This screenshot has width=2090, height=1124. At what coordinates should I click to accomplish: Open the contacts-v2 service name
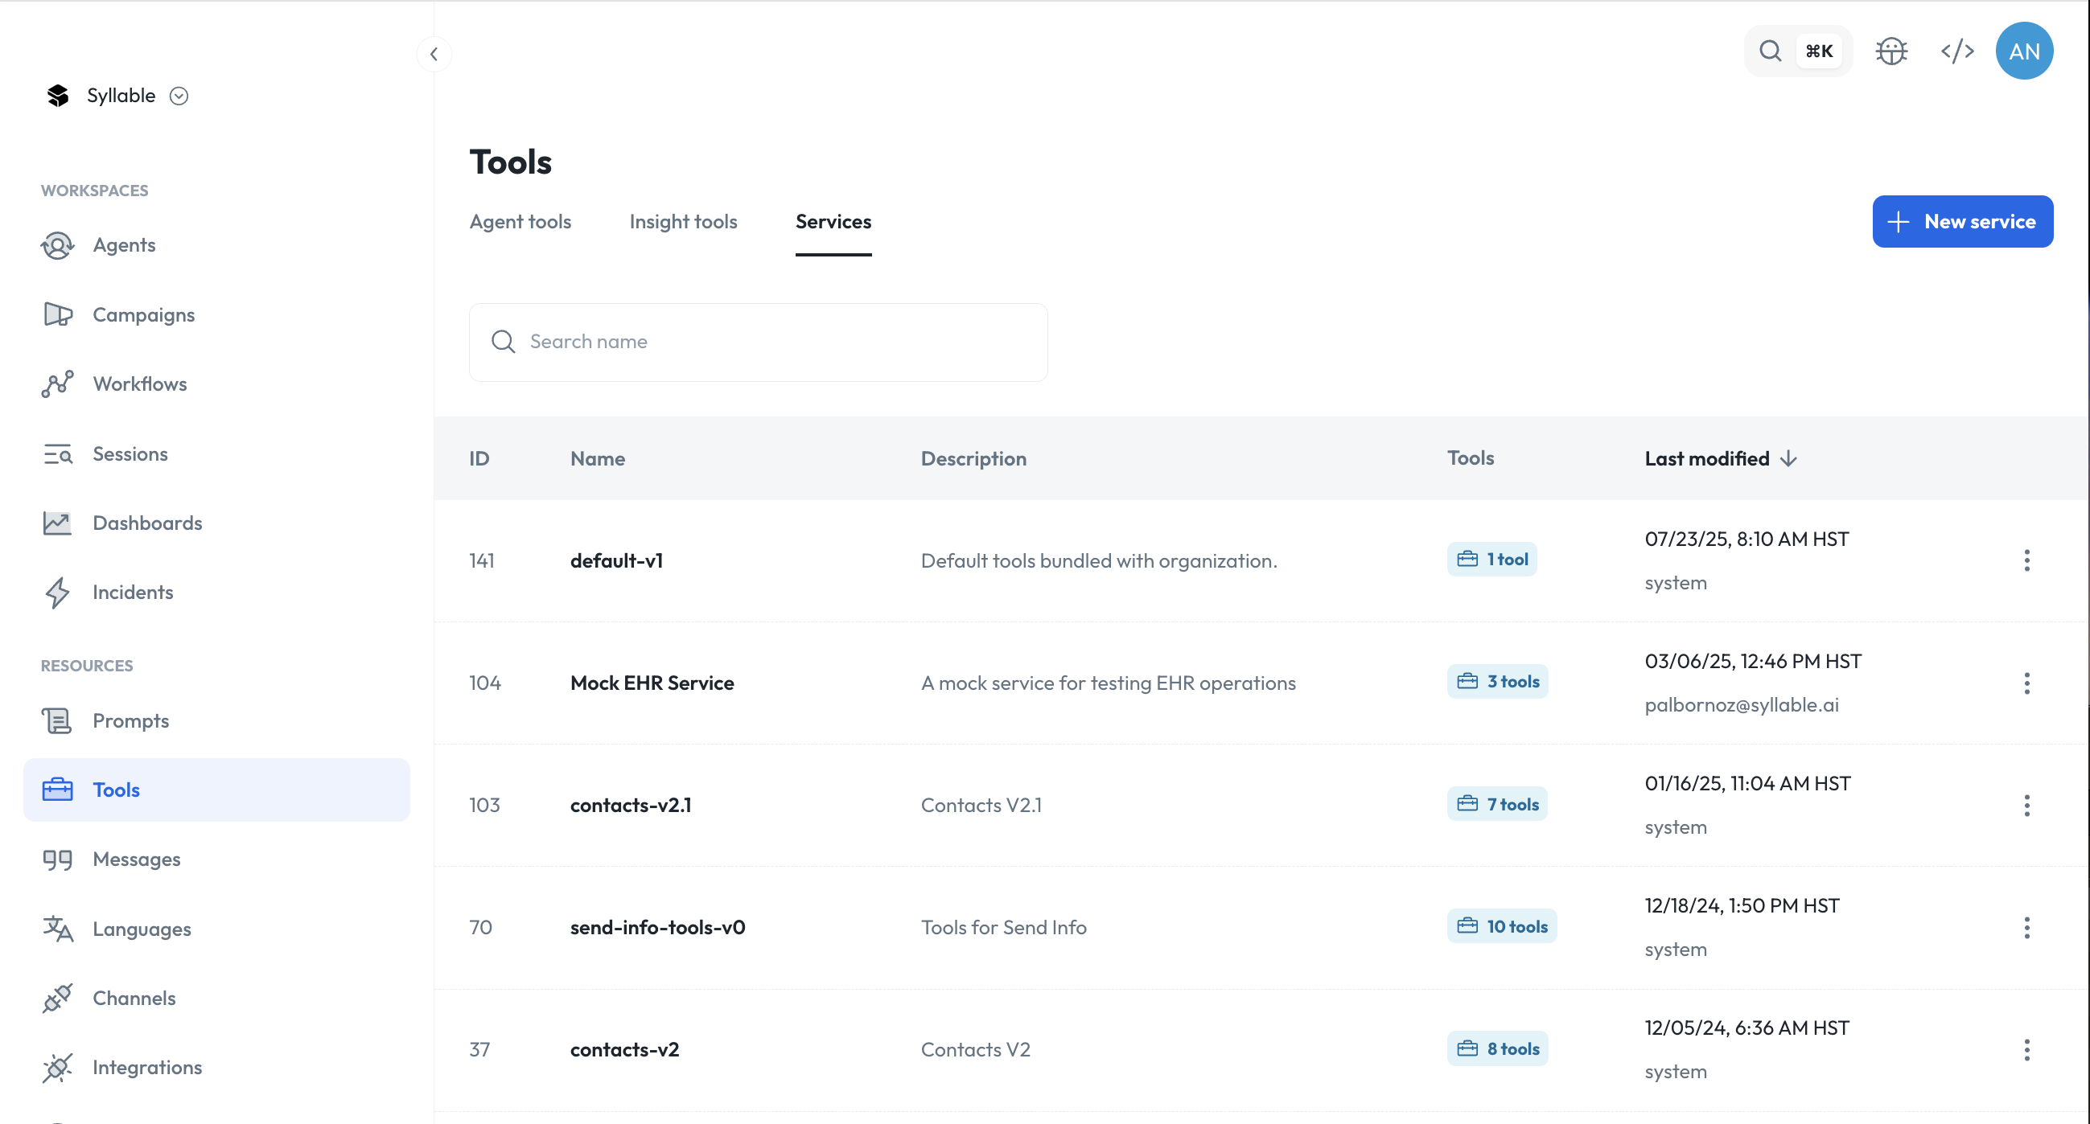[x=624, y=1050]
